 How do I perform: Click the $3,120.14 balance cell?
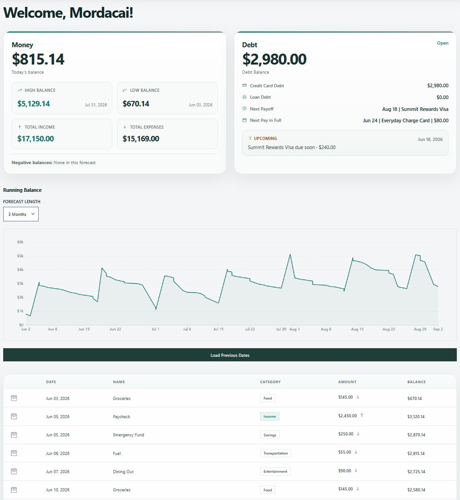(416, 416)
